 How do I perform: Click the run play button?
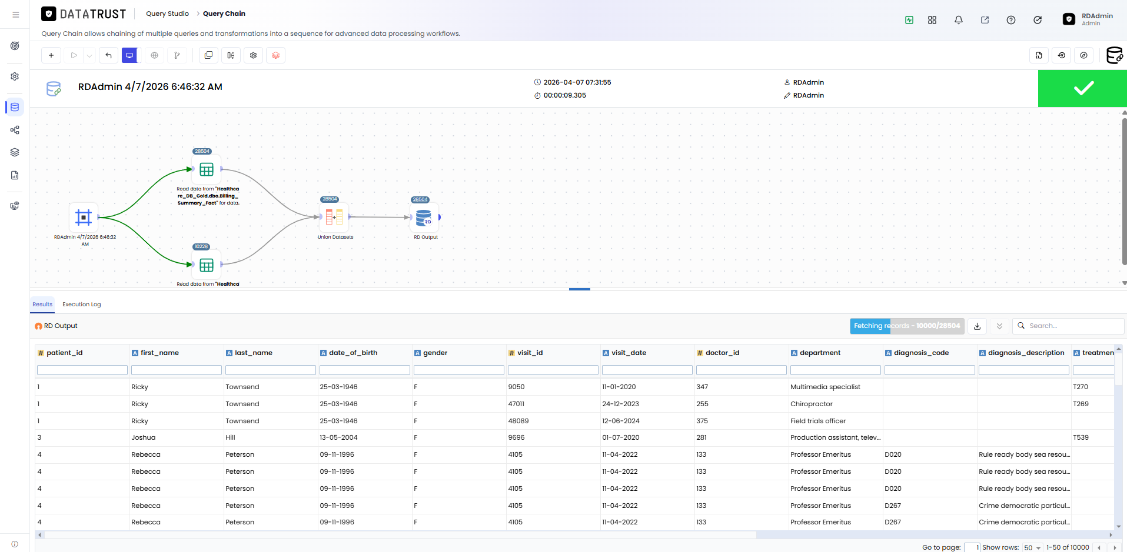click(x=74, y=55)
